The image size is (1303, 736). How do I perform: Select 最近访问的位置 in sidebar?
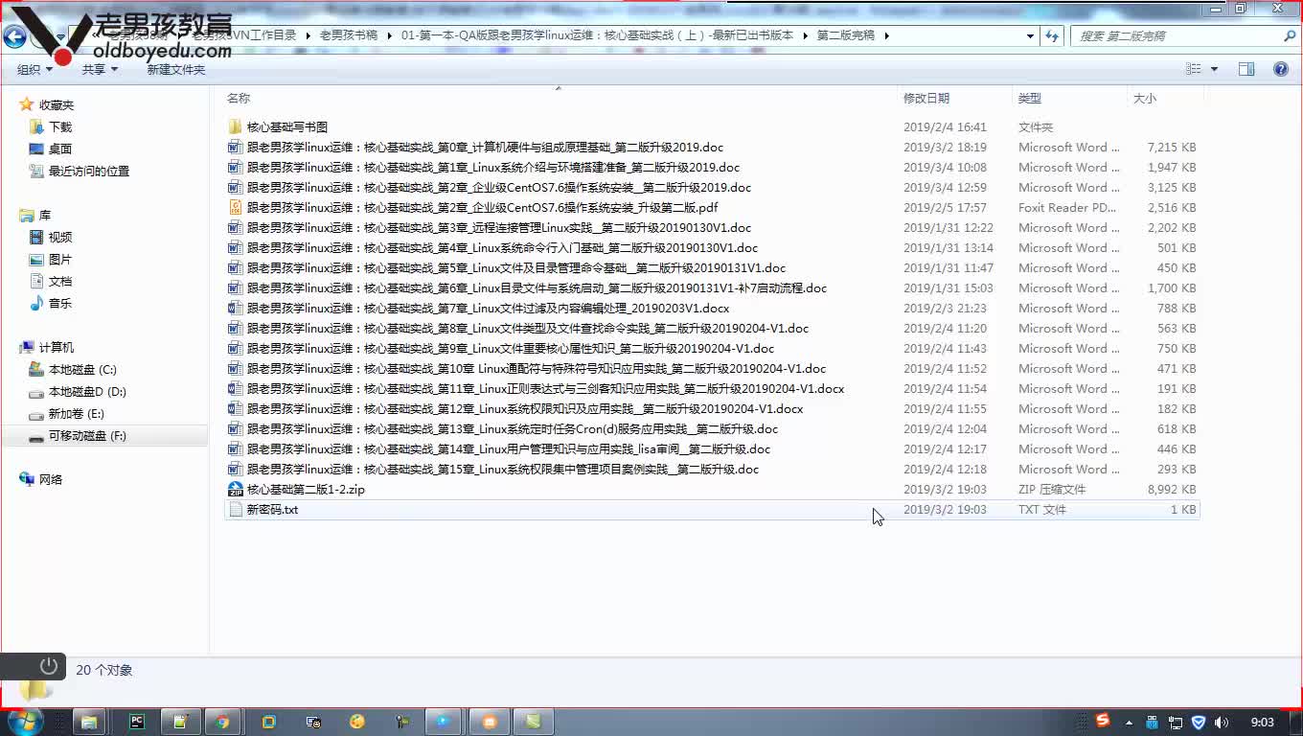(89, 171)
